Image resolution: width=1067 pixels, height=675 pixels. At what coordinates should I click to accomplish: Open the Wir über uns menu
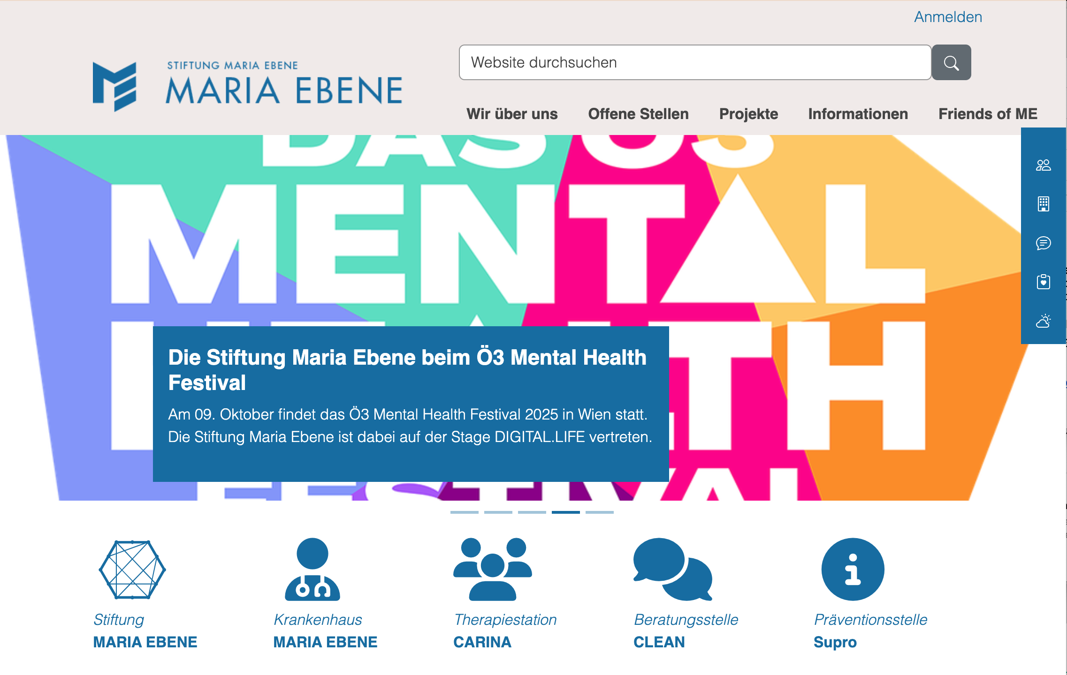(x=512, y=114)
